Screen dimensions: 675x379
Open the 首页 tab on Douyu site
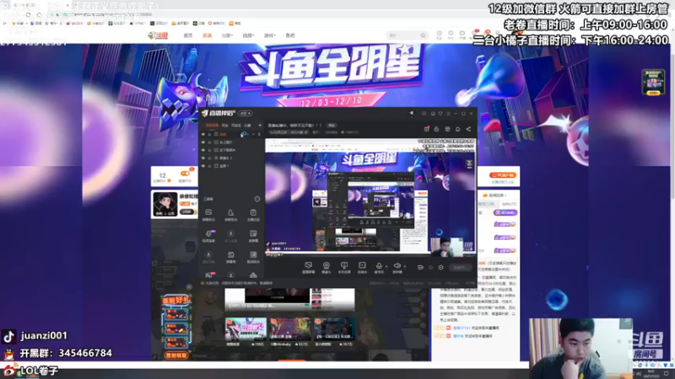click(188, 35)
